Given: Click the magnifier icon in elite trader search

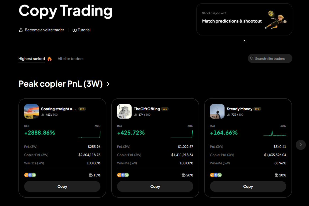Looking at the screenshot, I should [252, 58].
